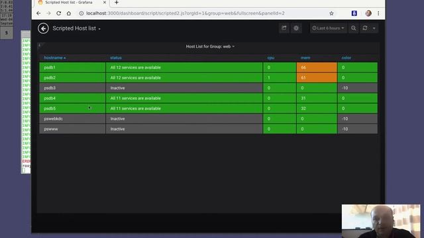Click the blue browser extension icon
The image size is (424, 238).
(x=354, y=13)
